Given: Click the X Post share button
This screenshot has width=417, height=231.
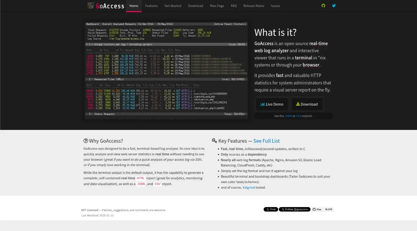Looking at the screenshot, I should click(x=271, y=209).
